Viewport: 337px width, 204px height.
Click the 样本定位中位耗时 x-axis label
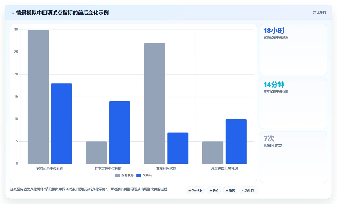[x=108, y=169]
